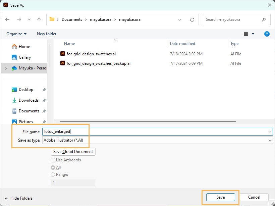Select the for_grid_design_swatches.ai file
275x206 pixels.
coord(91,54)
